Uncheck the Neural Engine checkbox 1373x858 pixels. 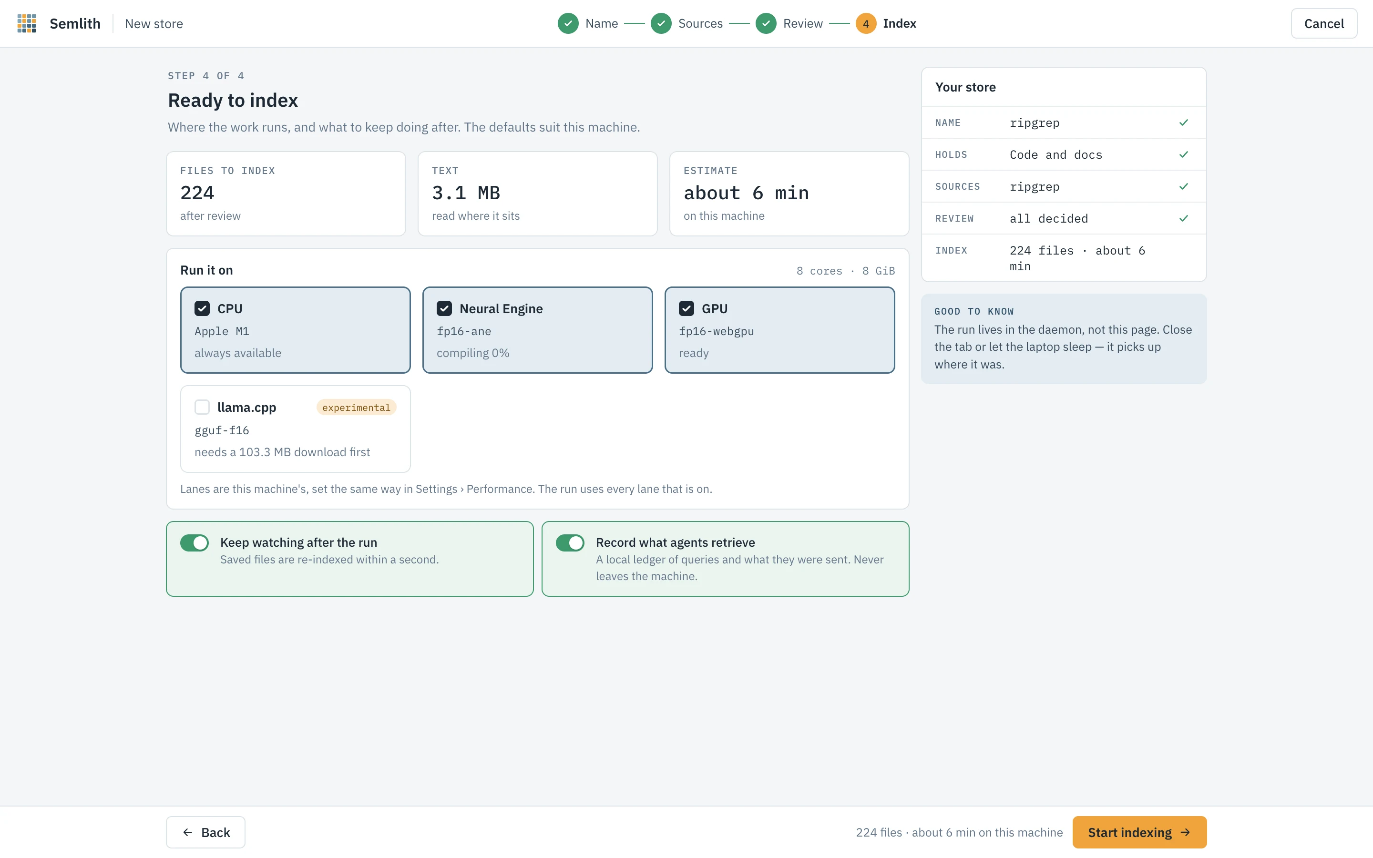[x=444, y=309]
